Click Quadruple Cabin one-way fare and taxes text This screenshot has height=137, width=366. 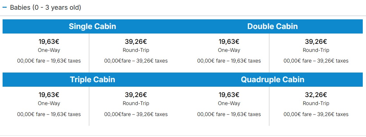[x=229, y=114]
